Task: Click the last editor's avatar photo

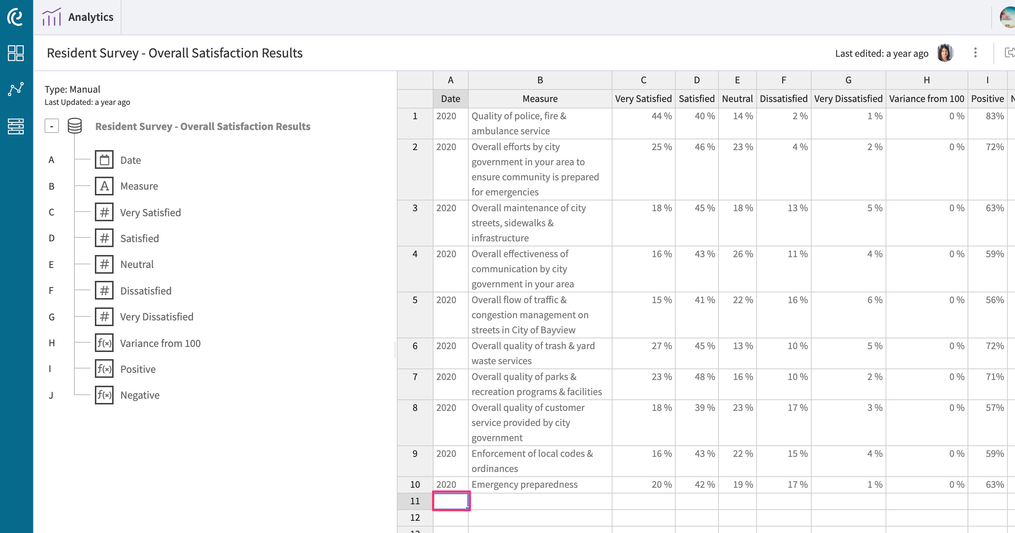Action: point(945,53)
